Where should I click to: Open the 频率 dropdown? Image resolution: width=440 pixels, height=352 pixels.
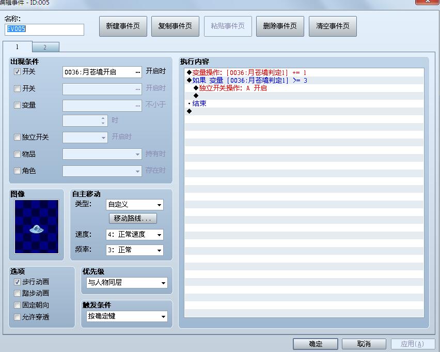(x=135, y=250)
